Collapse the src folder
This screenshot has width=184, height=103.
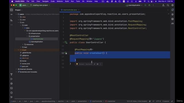[x=18, y=22]
